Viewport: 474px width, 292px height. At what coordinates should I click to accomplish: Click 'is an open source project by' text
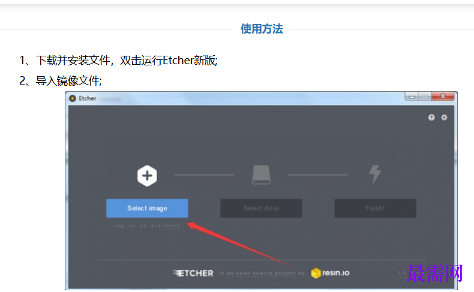pos(262,273)
